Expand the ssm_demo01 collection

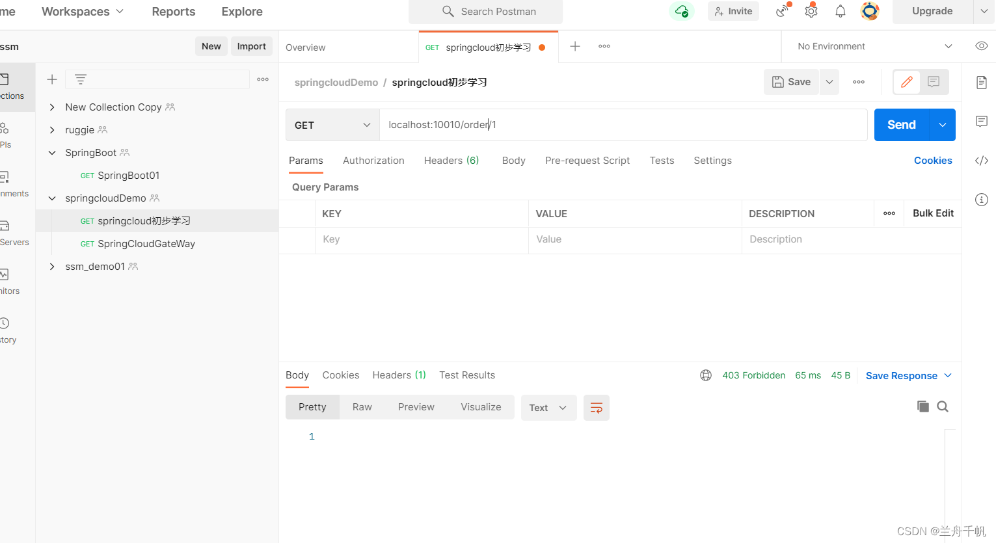(52, 267)
